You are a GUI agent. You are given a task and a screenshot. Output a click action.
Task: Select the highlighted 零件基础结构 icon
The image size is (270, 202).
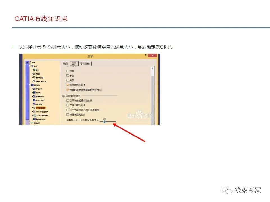34,107
